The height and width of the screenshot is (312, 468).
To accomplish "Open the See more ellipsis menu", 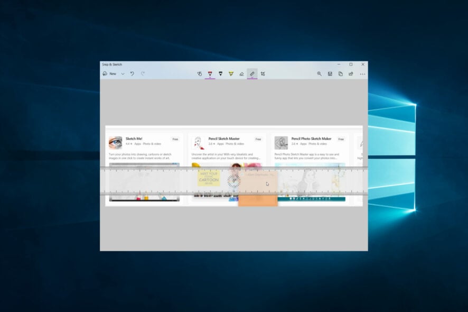I will pyautogui.click(x=362, y=74).
